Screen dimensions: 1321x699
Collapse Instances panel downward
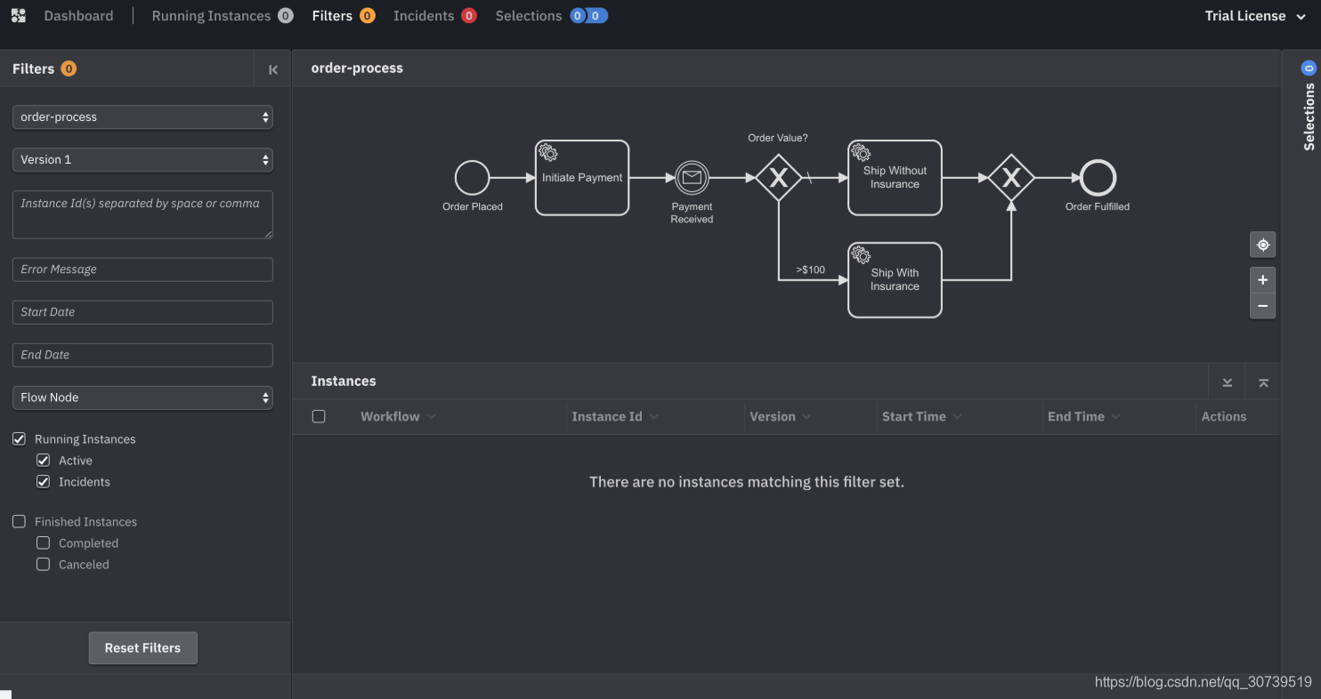click(x=1228, y=382)
